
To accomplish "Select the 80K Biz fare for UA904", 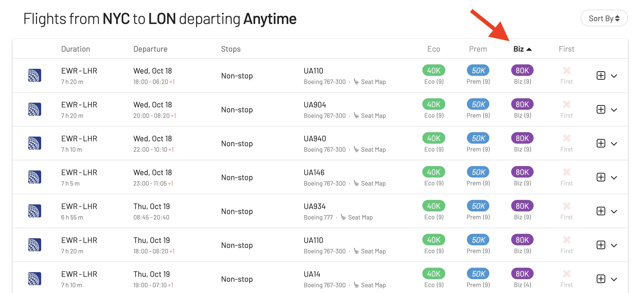I will coord(522,104).
